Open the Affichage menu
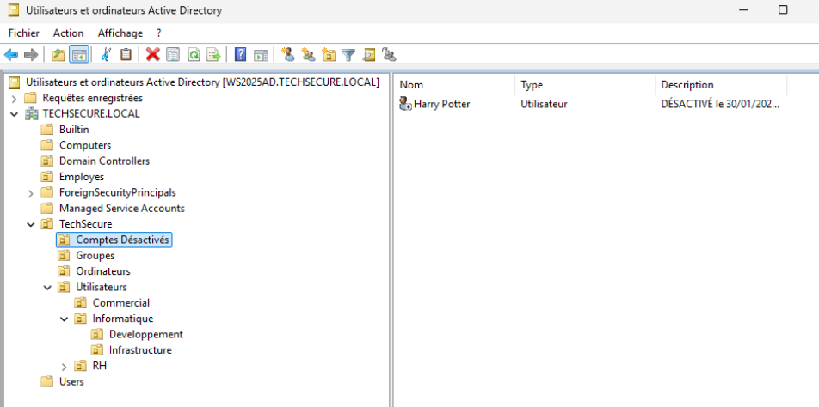 (x=120, y=33)
